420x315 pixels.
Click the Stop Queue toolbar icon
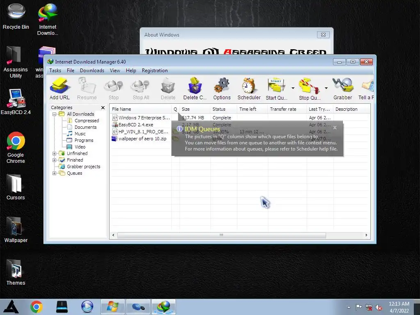point(310,89)
